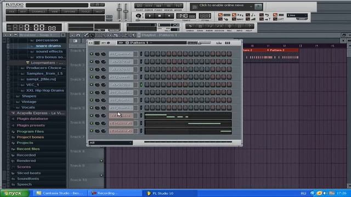Screen dimensions: 351x197
Task: Select the Paint brush tool in Playlist toolbar
Action: click(92, 35)
